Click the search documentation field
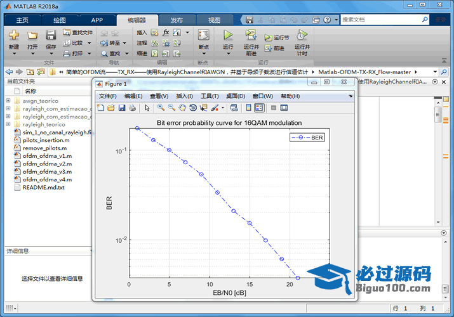Screen dimensions: 454x317 pyautogui.click(x=381, y=20)
